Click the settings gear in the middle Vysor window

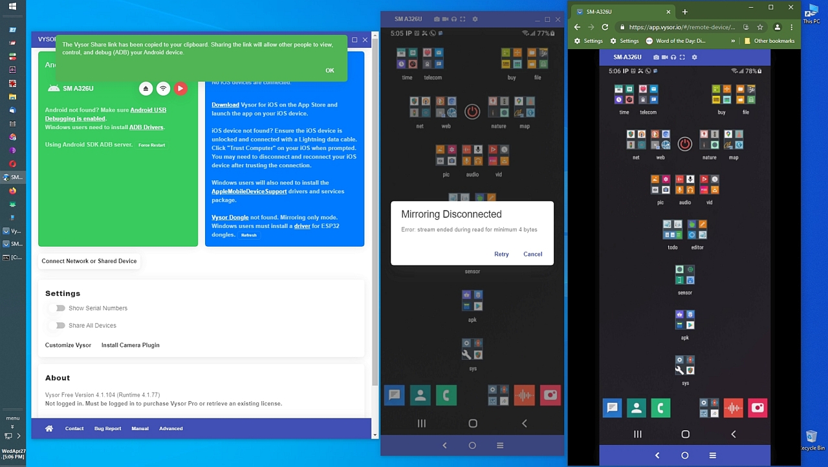(475, 19)
